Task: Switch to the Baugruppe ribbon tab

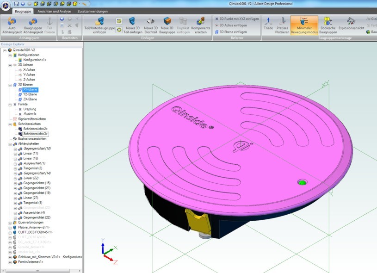Action: [x=23, y=11]
